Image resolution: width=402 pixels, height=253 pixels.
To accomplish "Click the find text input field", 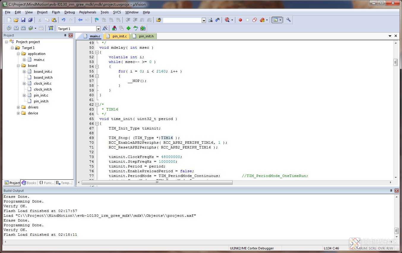I will 182,20.
